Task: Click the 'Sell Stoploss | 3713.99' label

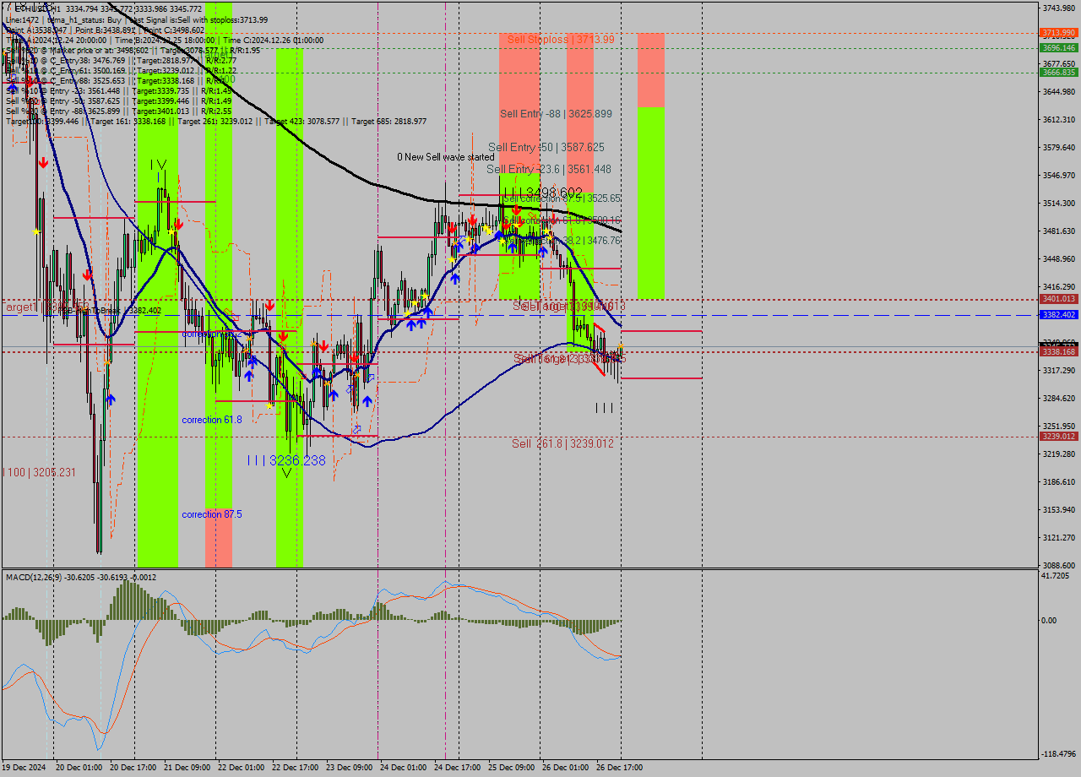Action: [561, 40]
